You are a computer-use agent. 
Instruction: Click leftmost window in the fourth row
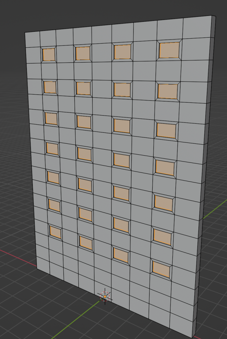tap(52, 149)
